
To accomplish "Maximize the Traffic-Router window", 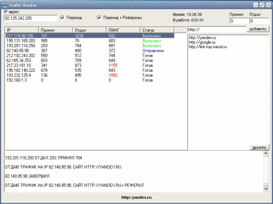I will tap(261, 5).
